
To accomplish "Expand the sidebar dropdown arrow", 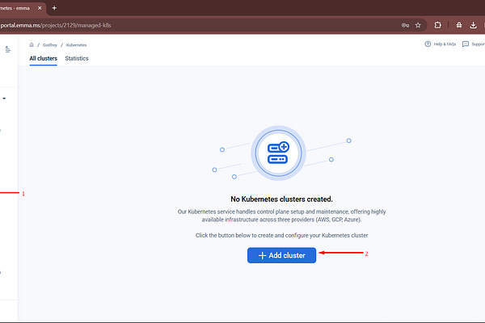I will click(x=4, y=99).
